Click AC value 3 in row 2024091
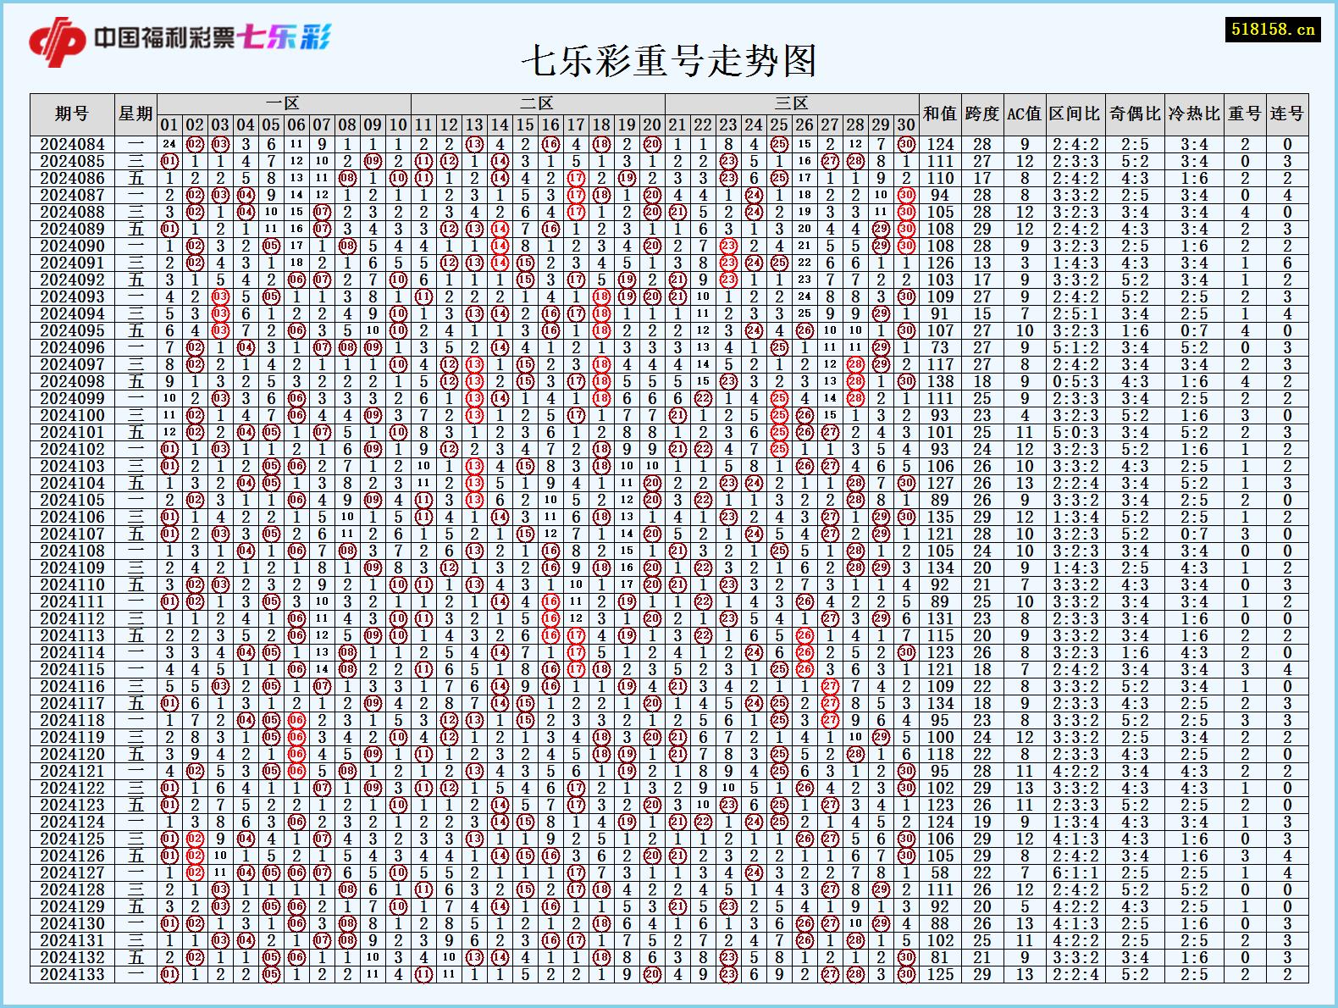1338x1008 pixels. tap(1025, 263)
